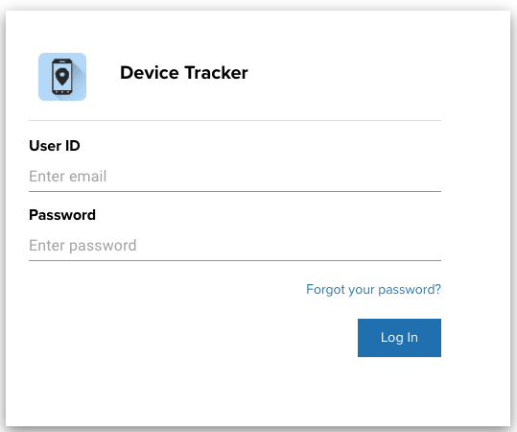Viewport: 517px width, 432px height.
Task: Click the Device Tracker phone logo icon
Action: (62, 77)
